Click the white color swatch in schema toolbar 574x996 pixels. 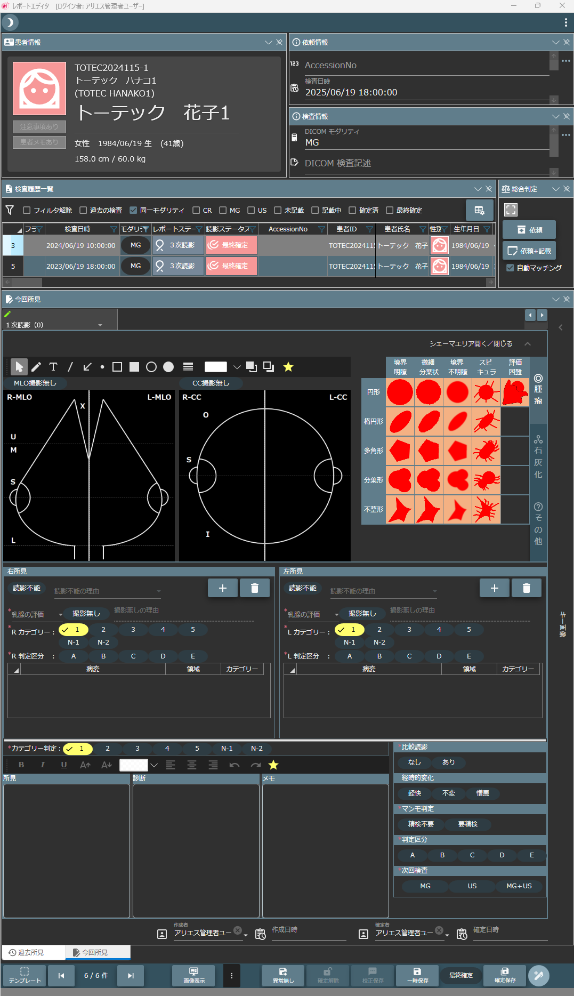pyautogui.click(x=216, y=367)
